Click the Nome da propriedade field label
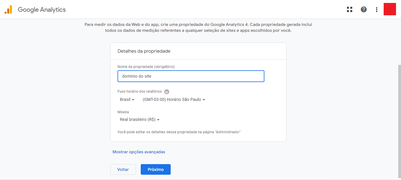The image size is (401, 180). coord(146,67)
